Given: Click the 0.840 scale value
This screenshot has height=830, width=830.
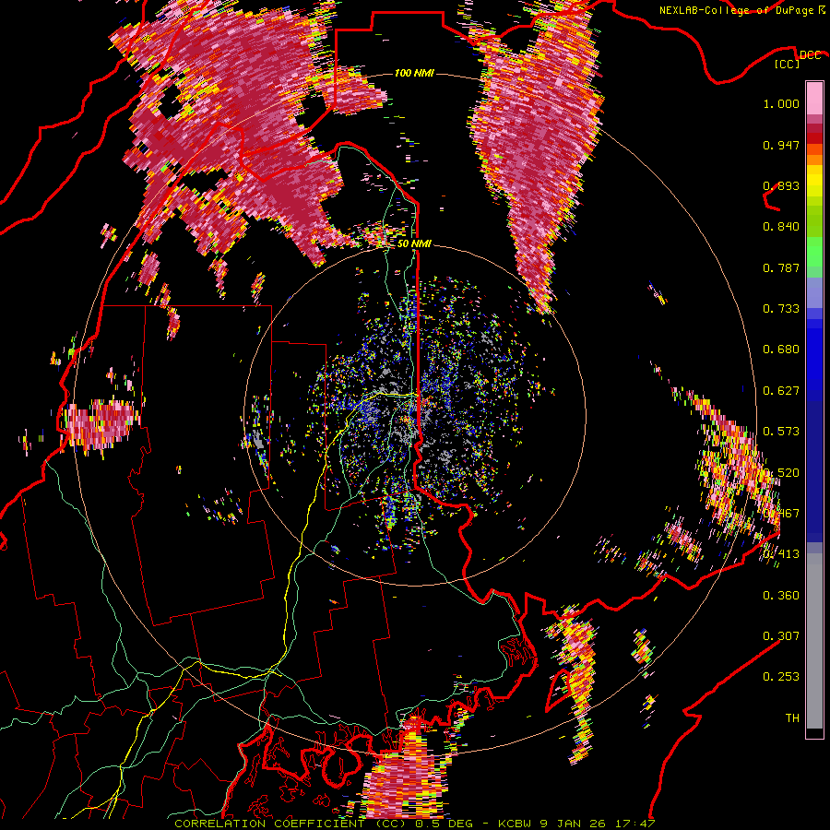Looking at the screenshot, I should pos(781,227).
